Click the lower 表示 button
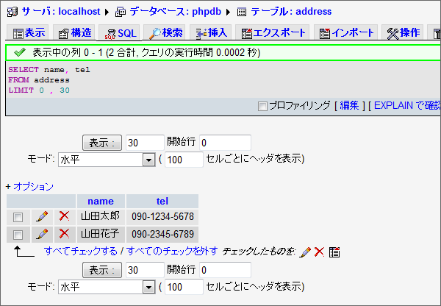The width and height of the screenshot is (441, 306). point(102,270)
